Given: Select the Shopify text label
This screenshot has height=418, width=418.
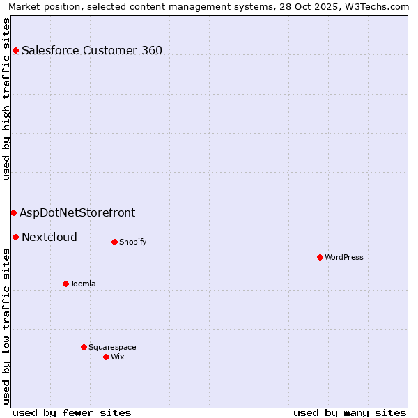Looking at the screenshot, I should coord(132,242).
